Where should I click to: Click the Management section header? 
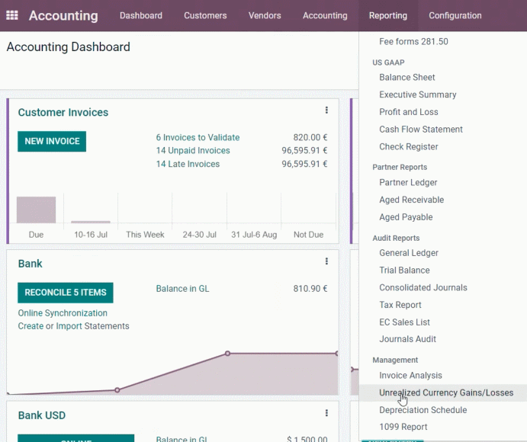(395, 360)
